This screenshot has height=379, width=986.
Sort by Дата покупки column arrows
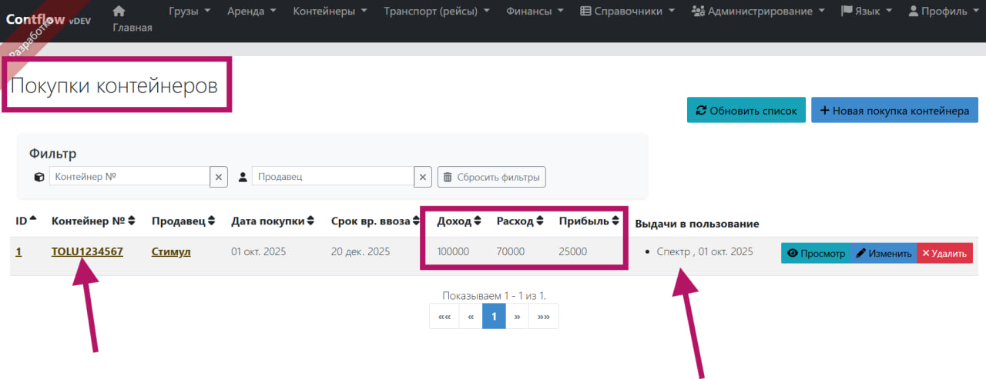[x=310, y=221]
